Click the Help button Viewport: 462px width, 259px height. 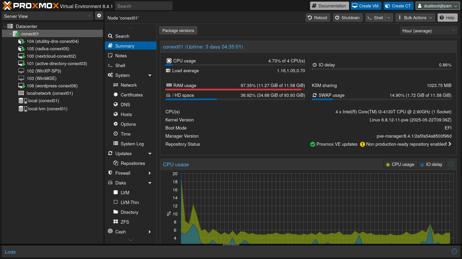pos(447,18)
